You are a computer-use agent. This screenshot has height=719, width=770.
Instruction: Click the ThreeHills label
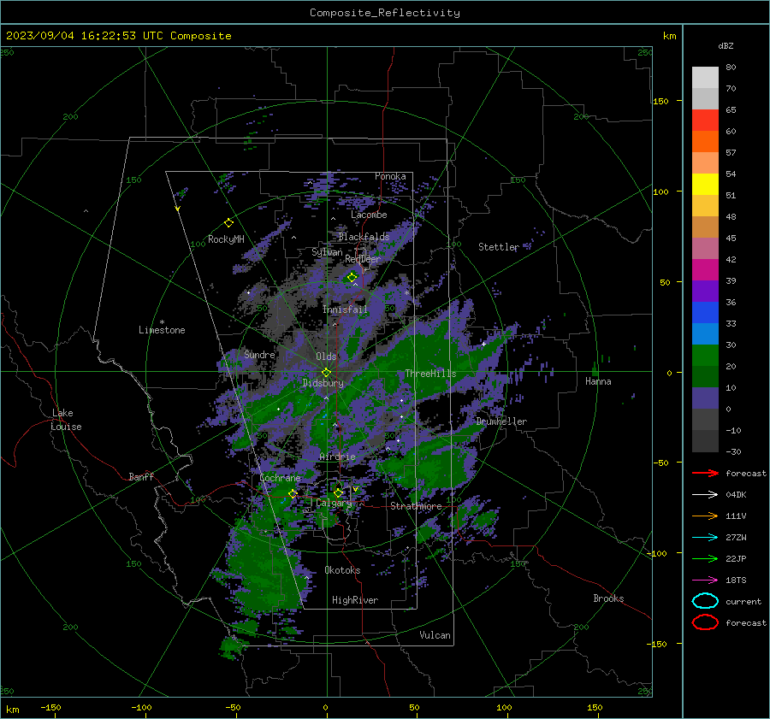tap(430, 374)
